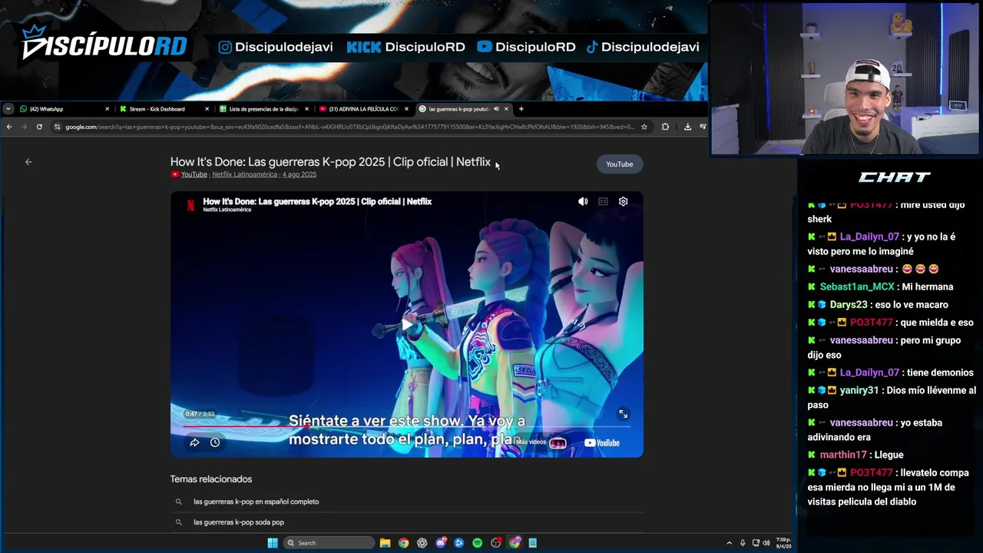The width and height of the screenshot is (983, 553).
Task: Select chat username yaniry31
Action: tap(859, 390)
